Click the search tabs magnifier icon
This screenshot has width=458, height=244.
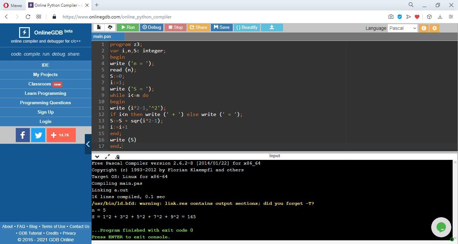point(411,5)
